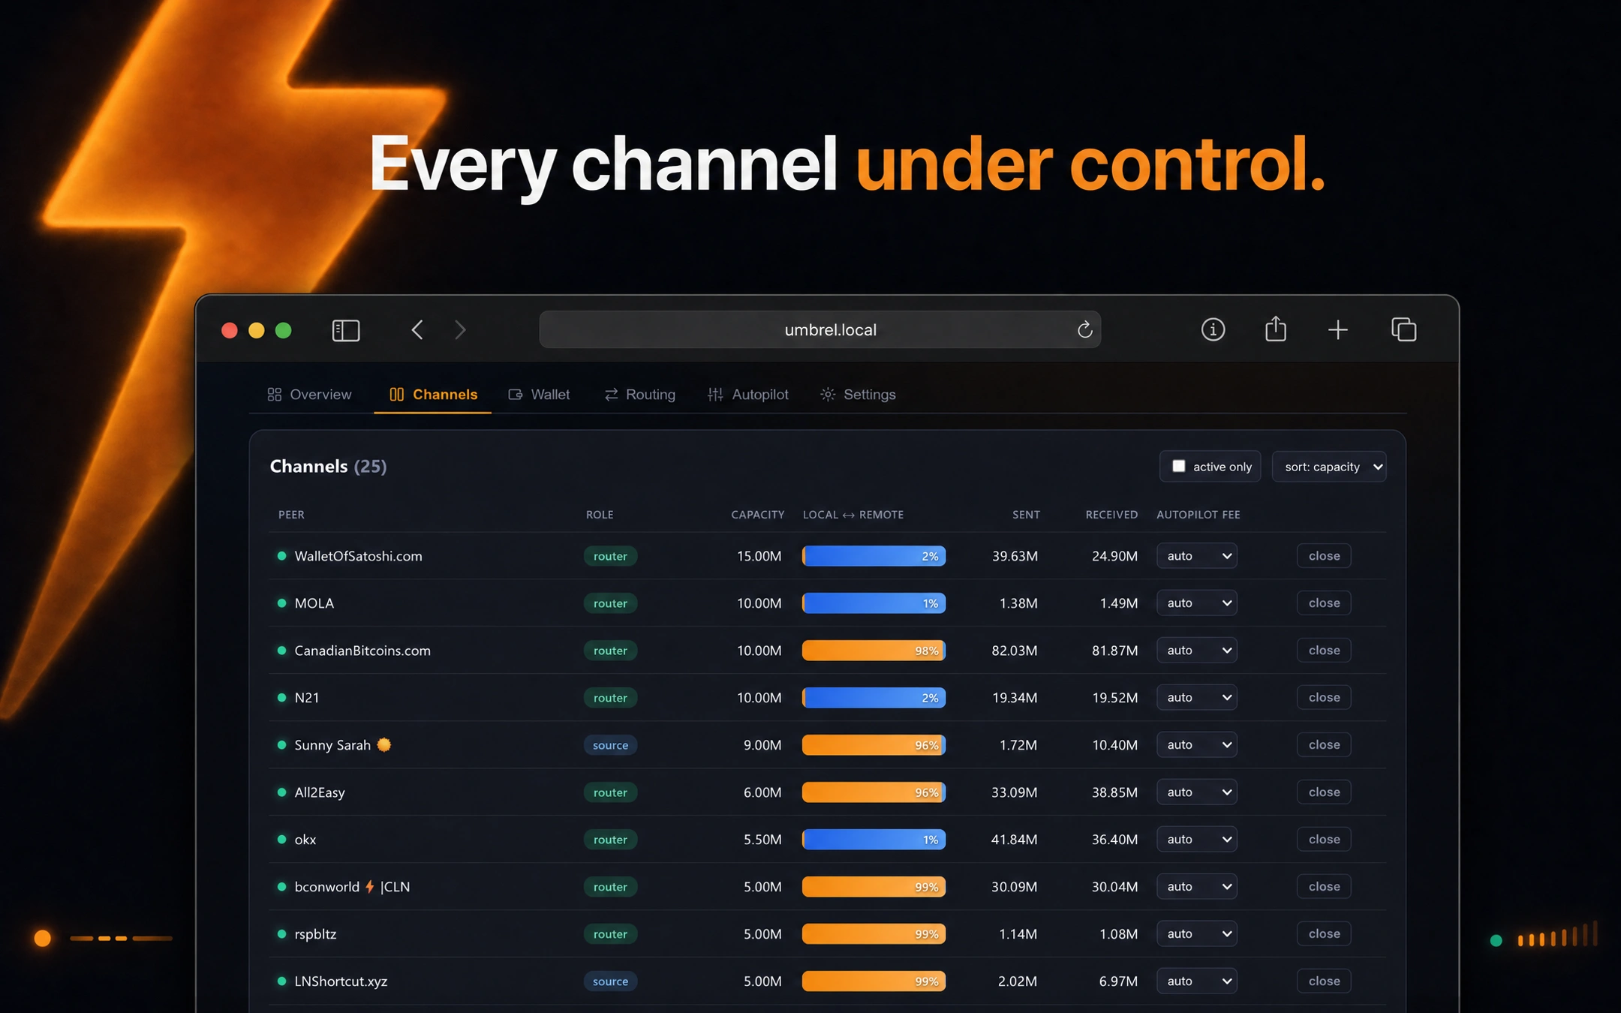Viewport: 1621px width, 1013px height.
Task: Click the WalletOfSatoshi.com 2% liquidity bar
Action: [x=874, y=556]
